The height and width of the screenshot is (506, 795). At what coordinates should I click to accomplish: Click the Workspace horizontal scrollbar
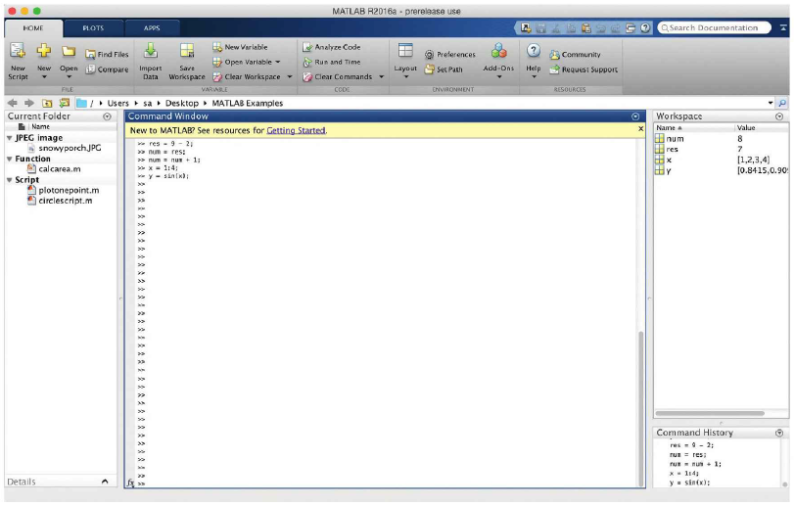(710, 413)
